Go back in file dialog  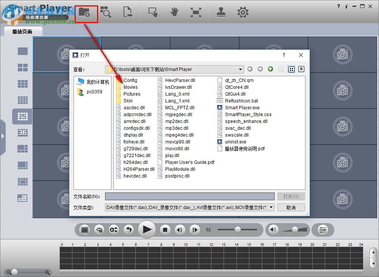[x=250, y=69]
